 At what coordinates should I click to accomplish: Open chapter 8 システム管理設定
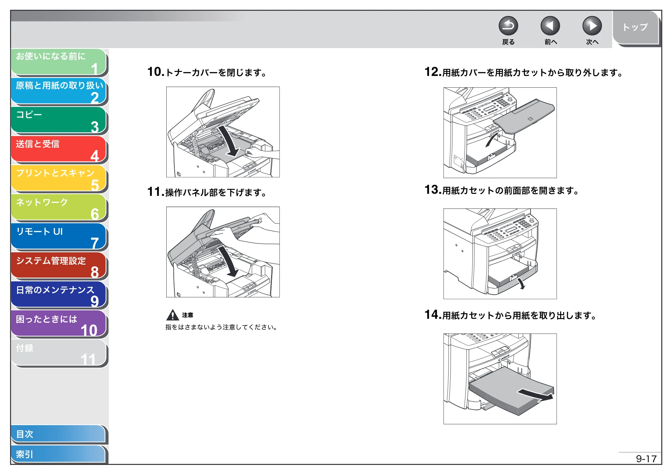click(59, 266)
